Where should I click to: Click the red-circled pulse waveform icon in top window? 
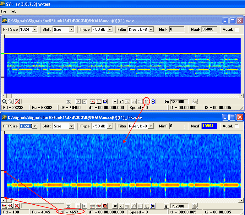point(147,101)
